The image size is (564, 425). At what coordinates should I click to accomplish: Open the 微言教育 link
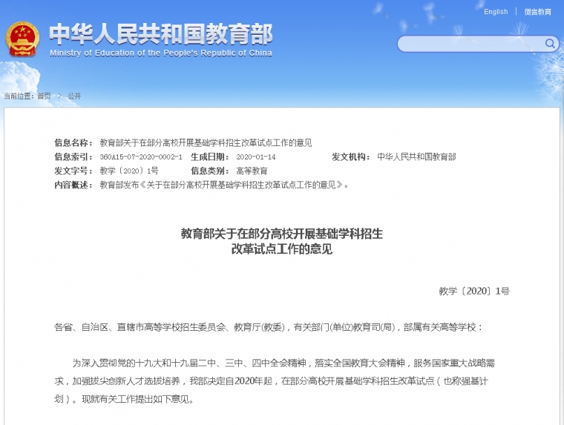tap(537, 12)
